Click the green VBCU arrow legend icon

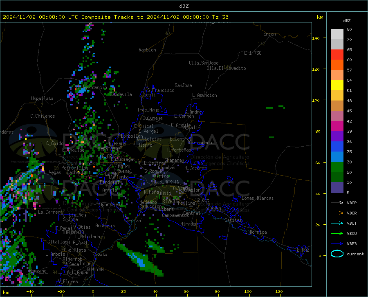click(337, 234)
